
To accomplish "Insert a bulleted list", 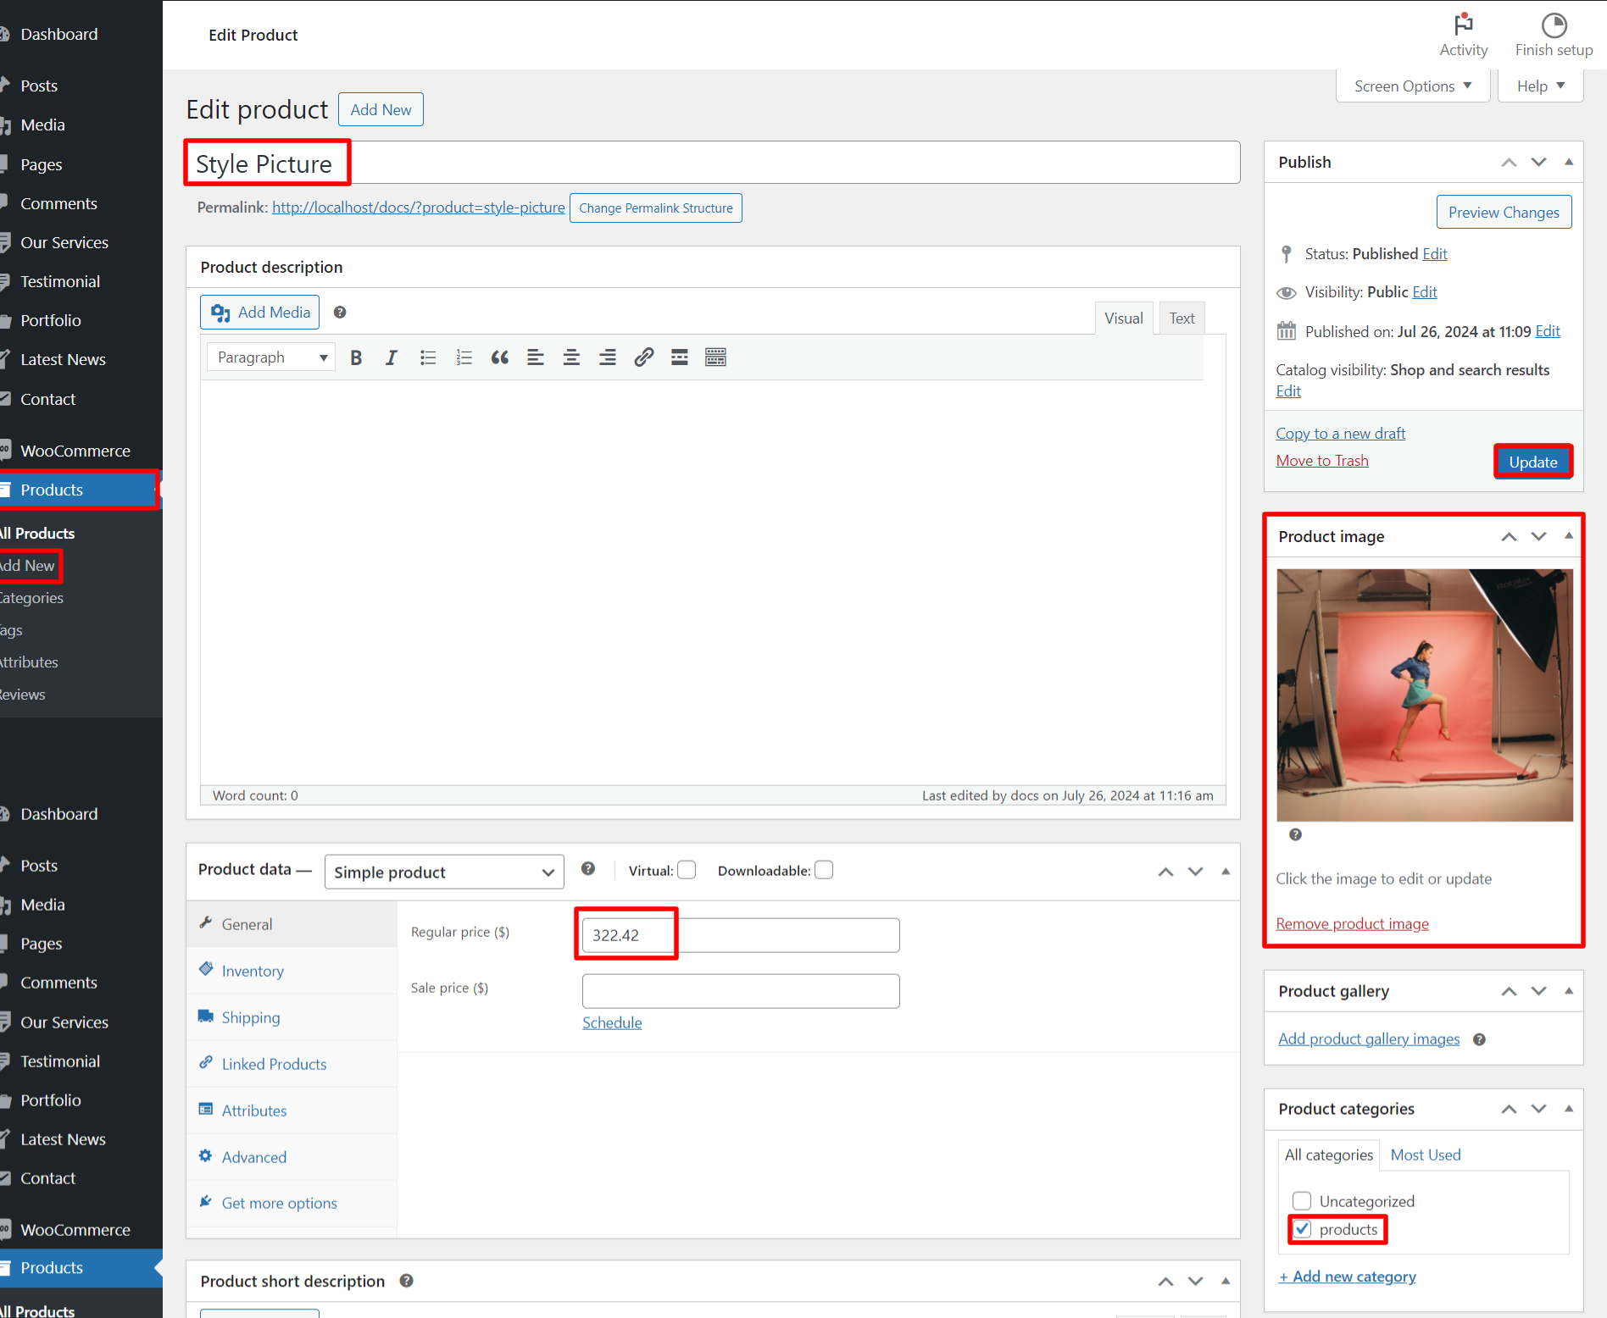I will tap(428, 357).
